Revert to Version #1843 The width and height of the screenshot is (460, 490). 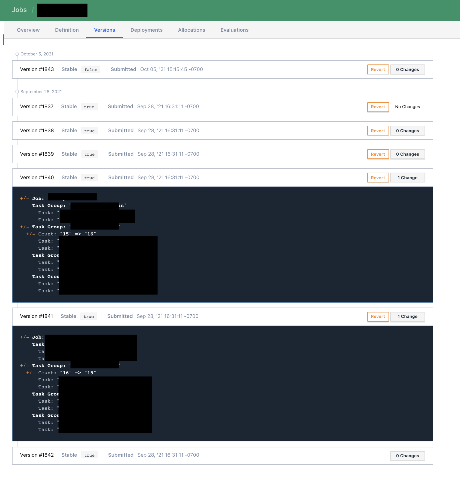coord(378,70)
